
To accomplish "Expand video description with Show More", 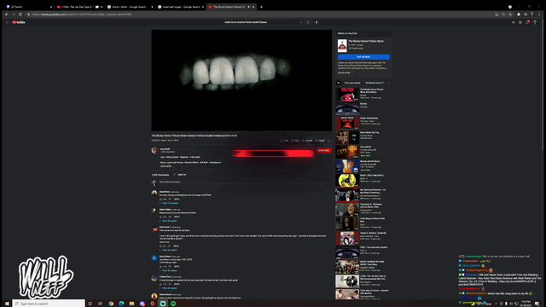I will (x=166, y=166).
